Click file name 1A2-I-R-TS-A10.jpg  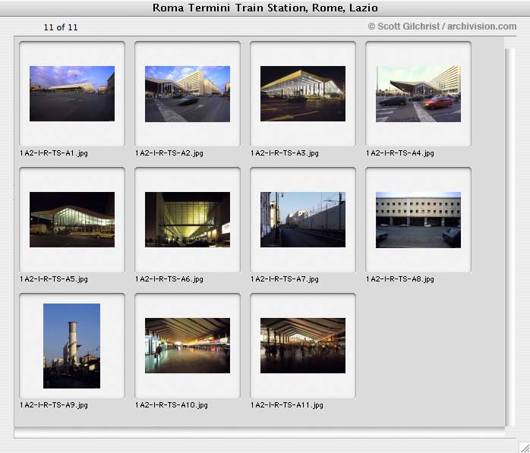(172, 404)
